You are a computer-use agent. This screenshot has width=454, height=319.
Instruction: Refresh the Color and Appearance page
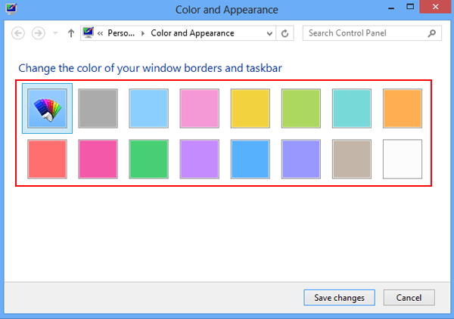[285, 33]
